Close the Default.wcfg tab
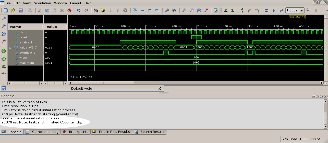The height and width of the screenshot is (143, 328). click(160, 89)
